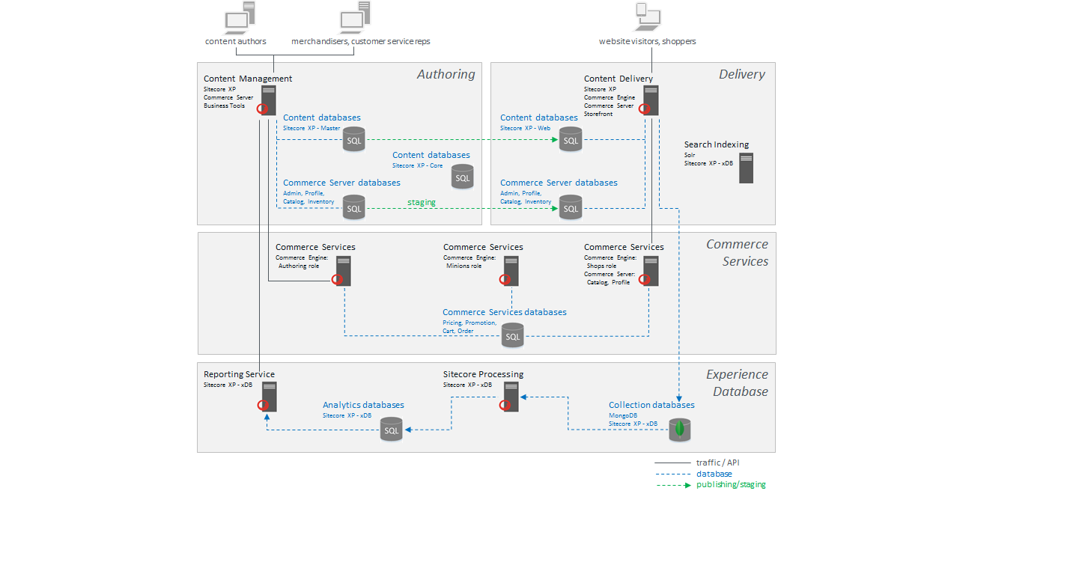Click the MongoDB Collection database icon
This screenshot has height=586, width=1088.
[679, 430]
